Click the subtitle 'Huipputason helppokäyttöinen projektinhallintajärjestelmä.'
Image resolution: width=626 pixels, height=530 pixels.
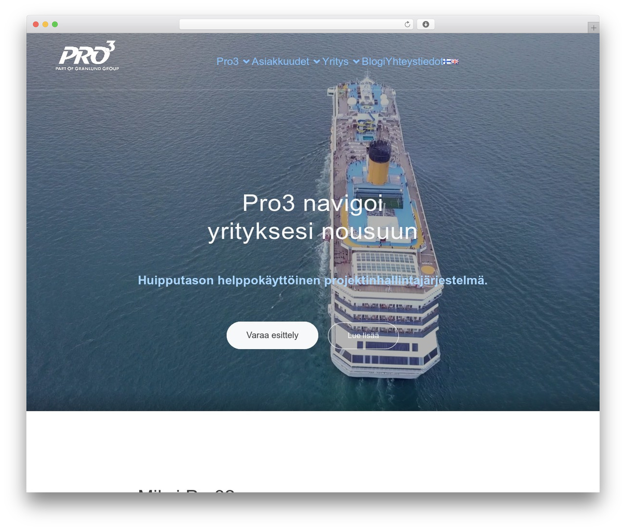click(313, 280)
